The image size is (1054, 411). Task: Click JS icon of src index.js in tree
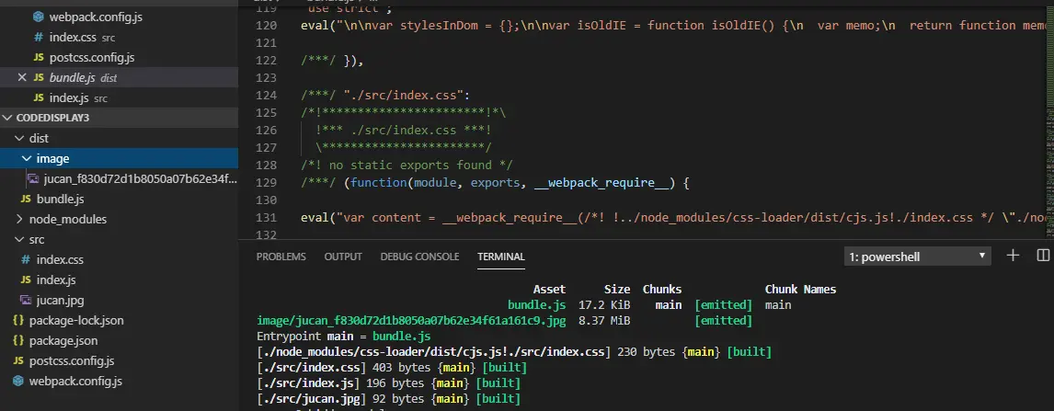click(x=26, y=280)
